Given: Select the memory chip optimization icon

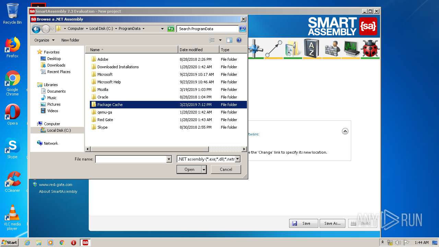Looking at the screenshot, I should (351, 48).
